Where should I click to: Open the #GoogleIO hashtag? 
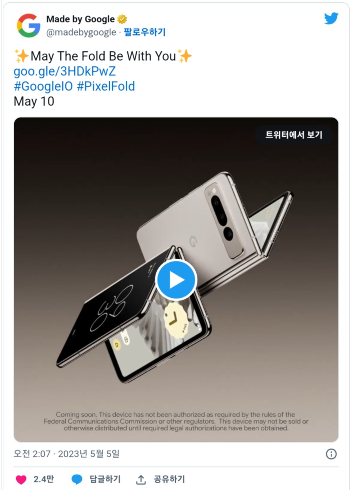coord(43,86)
